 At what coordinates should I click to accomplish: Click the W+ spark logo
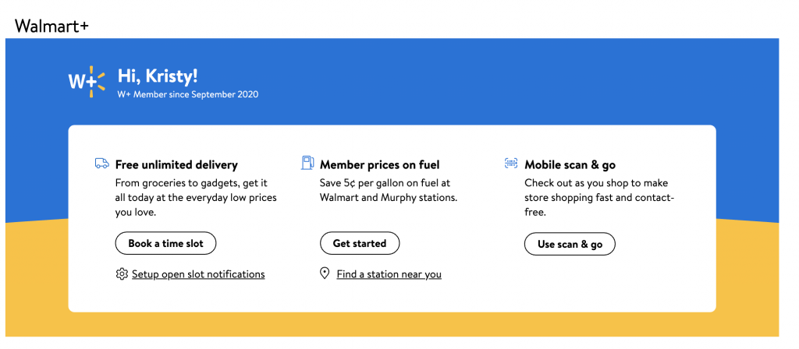click(86, 81)
